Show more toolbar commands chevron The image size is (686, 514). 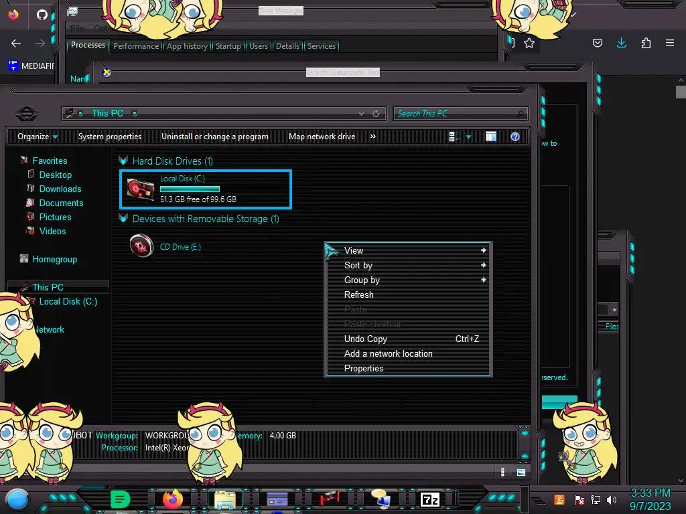tap(372, 137)
